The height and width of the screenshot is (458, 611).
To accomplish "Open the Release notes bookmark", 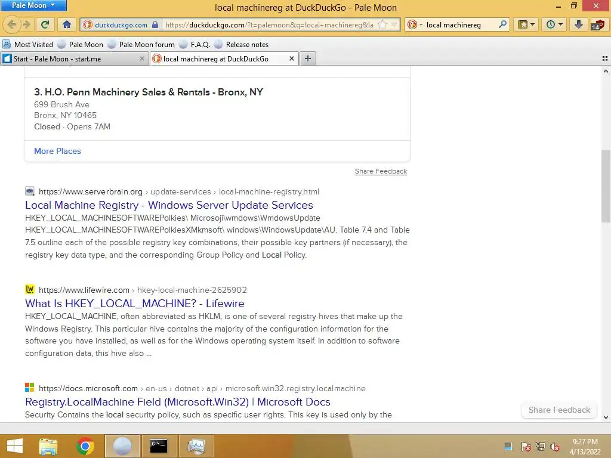I will (x=242, y=44).
